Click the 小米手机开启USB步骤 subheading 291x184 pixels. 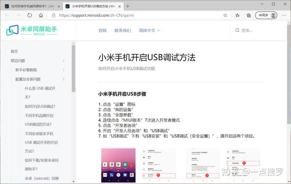click(x=122, y=94)
